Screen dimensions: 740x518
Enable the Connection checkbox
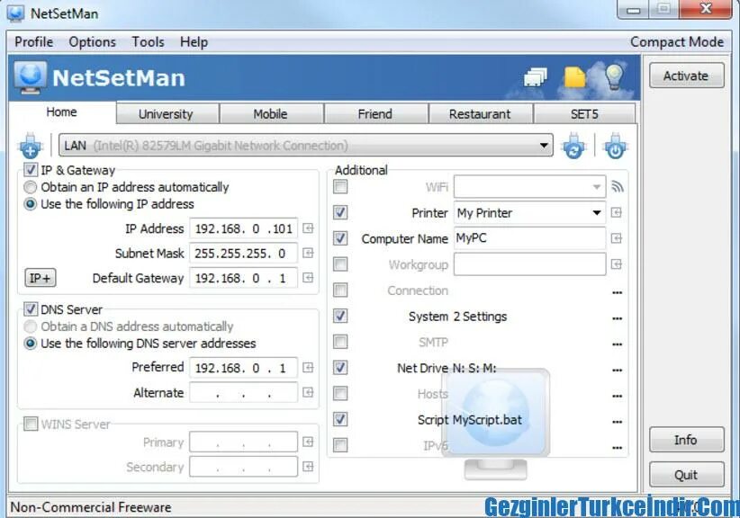[340, 290]
